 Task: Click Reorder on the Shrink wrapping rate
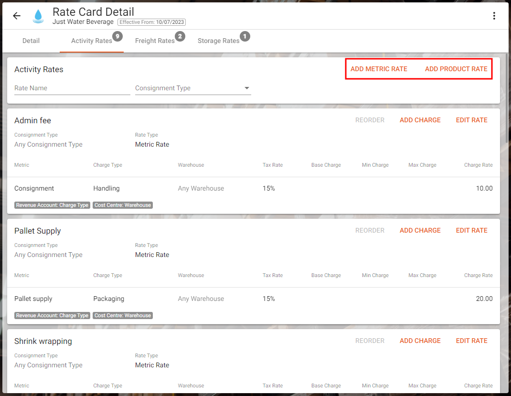[370, 341]
